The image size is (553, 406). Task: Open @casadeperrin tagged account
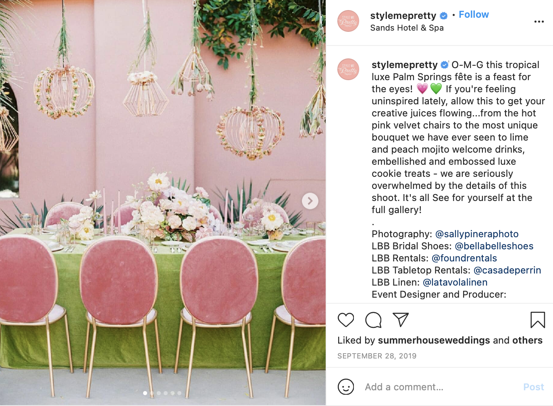(x=507, y=270)
